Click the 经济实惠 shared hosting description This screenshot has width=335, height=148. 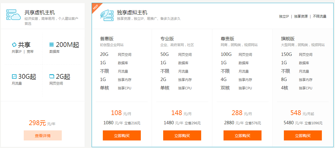click(51, 21)
